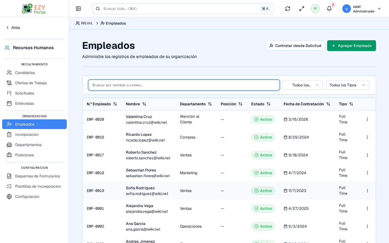Sort by Departamento column

click(196, 104)
